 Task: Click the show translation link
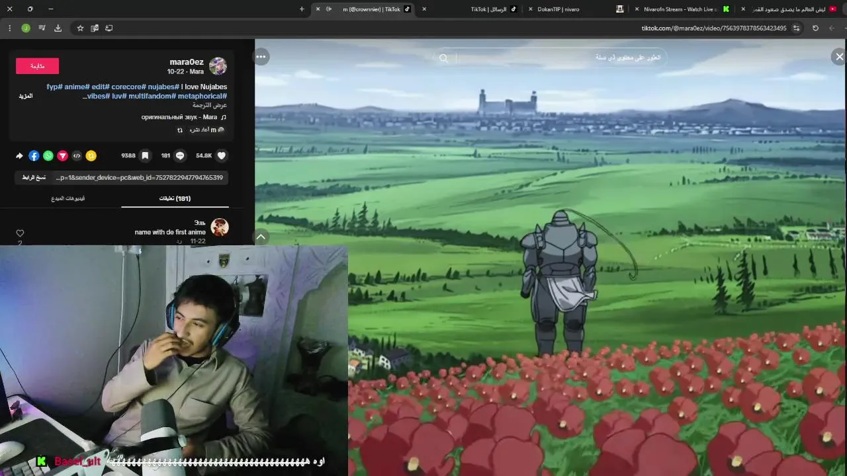[x=210, y=105]
